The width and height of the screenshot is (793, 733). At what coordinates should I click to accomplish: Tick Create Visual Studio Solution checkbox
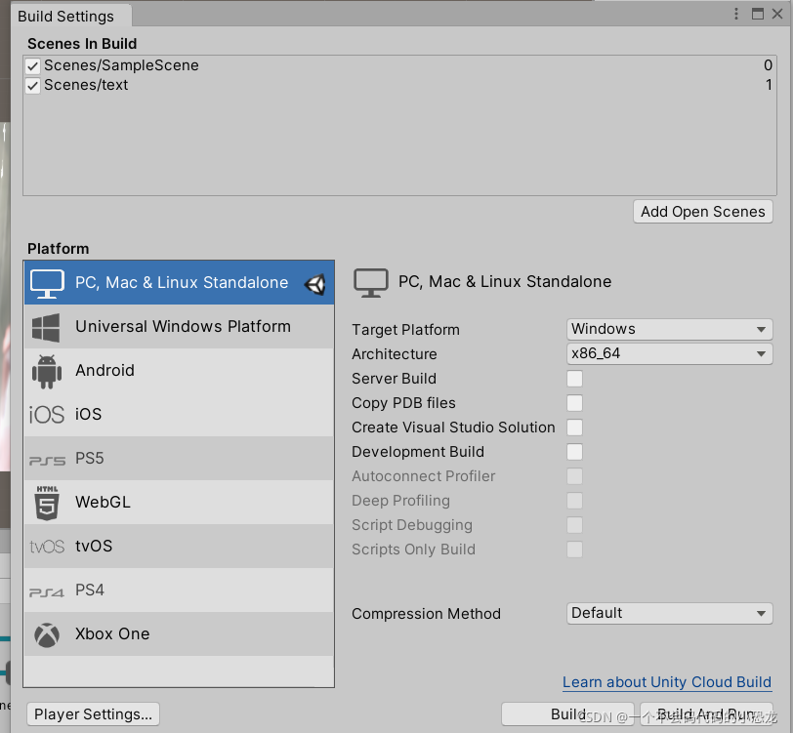point(574,428)
